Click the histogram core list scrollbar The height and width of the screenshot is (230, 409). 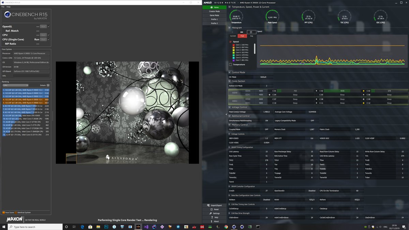point(255,48)
